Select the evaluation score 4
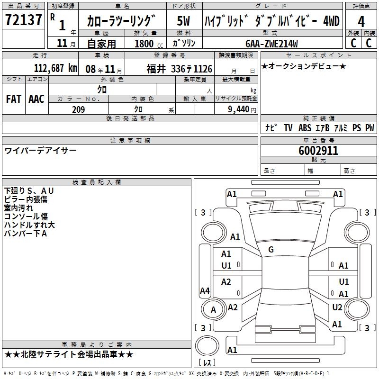Viewport: 379px width, 379px height. pos(361,21)
